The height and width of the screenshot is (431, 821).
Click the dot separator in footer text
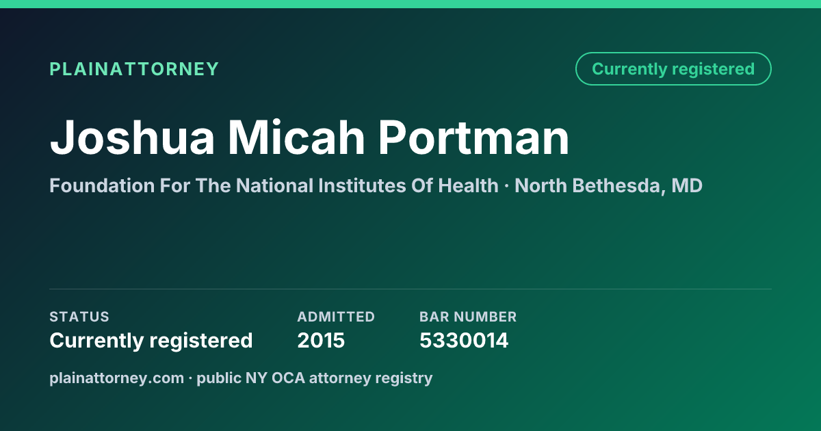coord(190,378)
